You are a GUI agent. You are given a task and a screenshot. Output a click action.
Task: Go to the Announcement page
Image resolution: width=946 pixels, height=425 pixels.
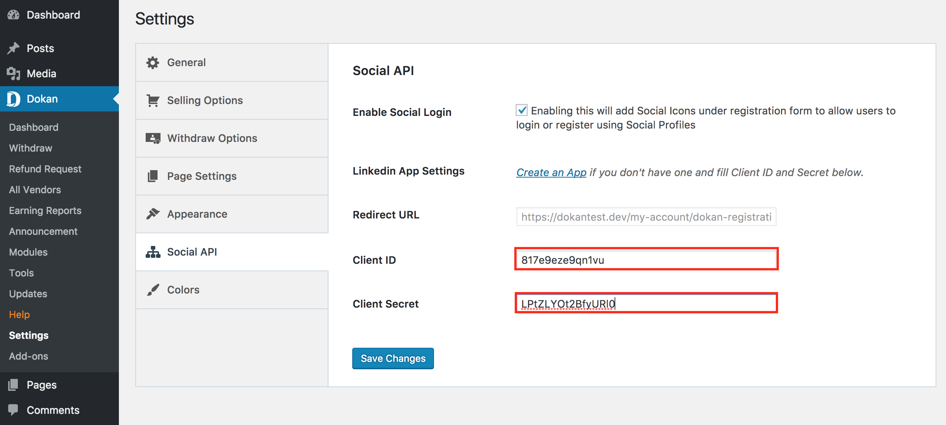pos(43,231)
